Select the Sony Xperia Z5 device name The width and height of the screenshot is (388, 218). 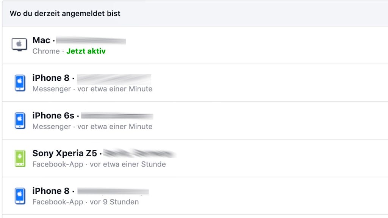pos(64,153)
